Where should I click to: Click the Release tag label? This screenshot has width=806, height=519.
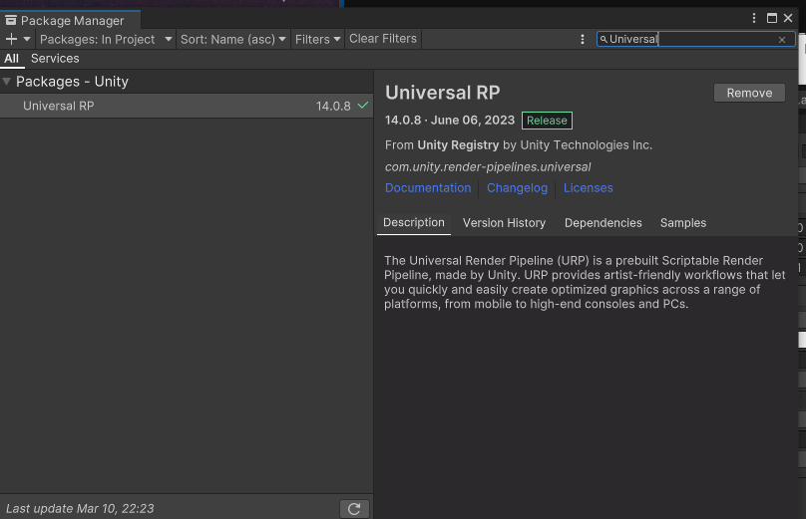(547, 121)
